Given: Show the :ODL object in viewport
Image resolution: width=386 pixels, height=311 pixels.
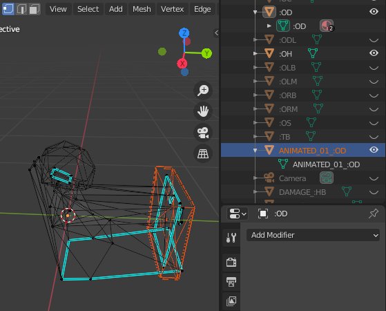Looking at the screenshot, I should point(374,40).
